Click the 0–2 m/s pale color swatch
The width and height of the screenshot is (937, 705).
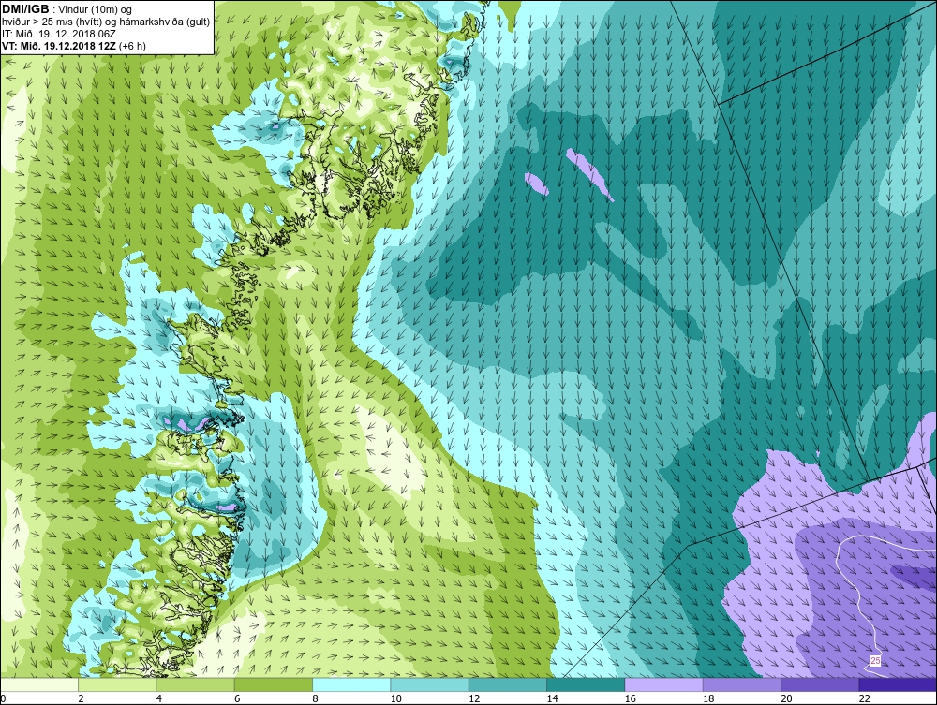coord(39,684)
